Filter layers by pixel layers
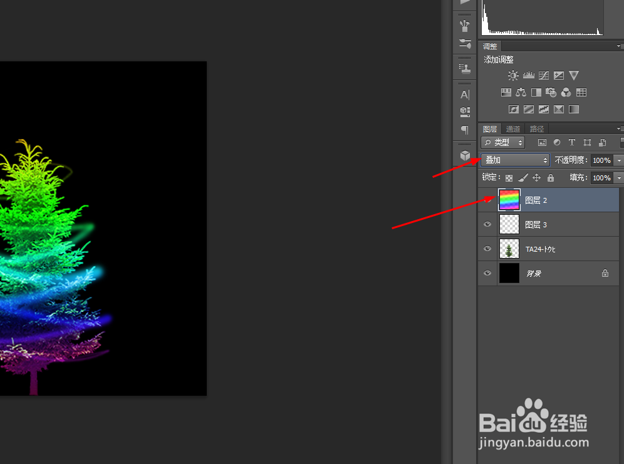 542,142
